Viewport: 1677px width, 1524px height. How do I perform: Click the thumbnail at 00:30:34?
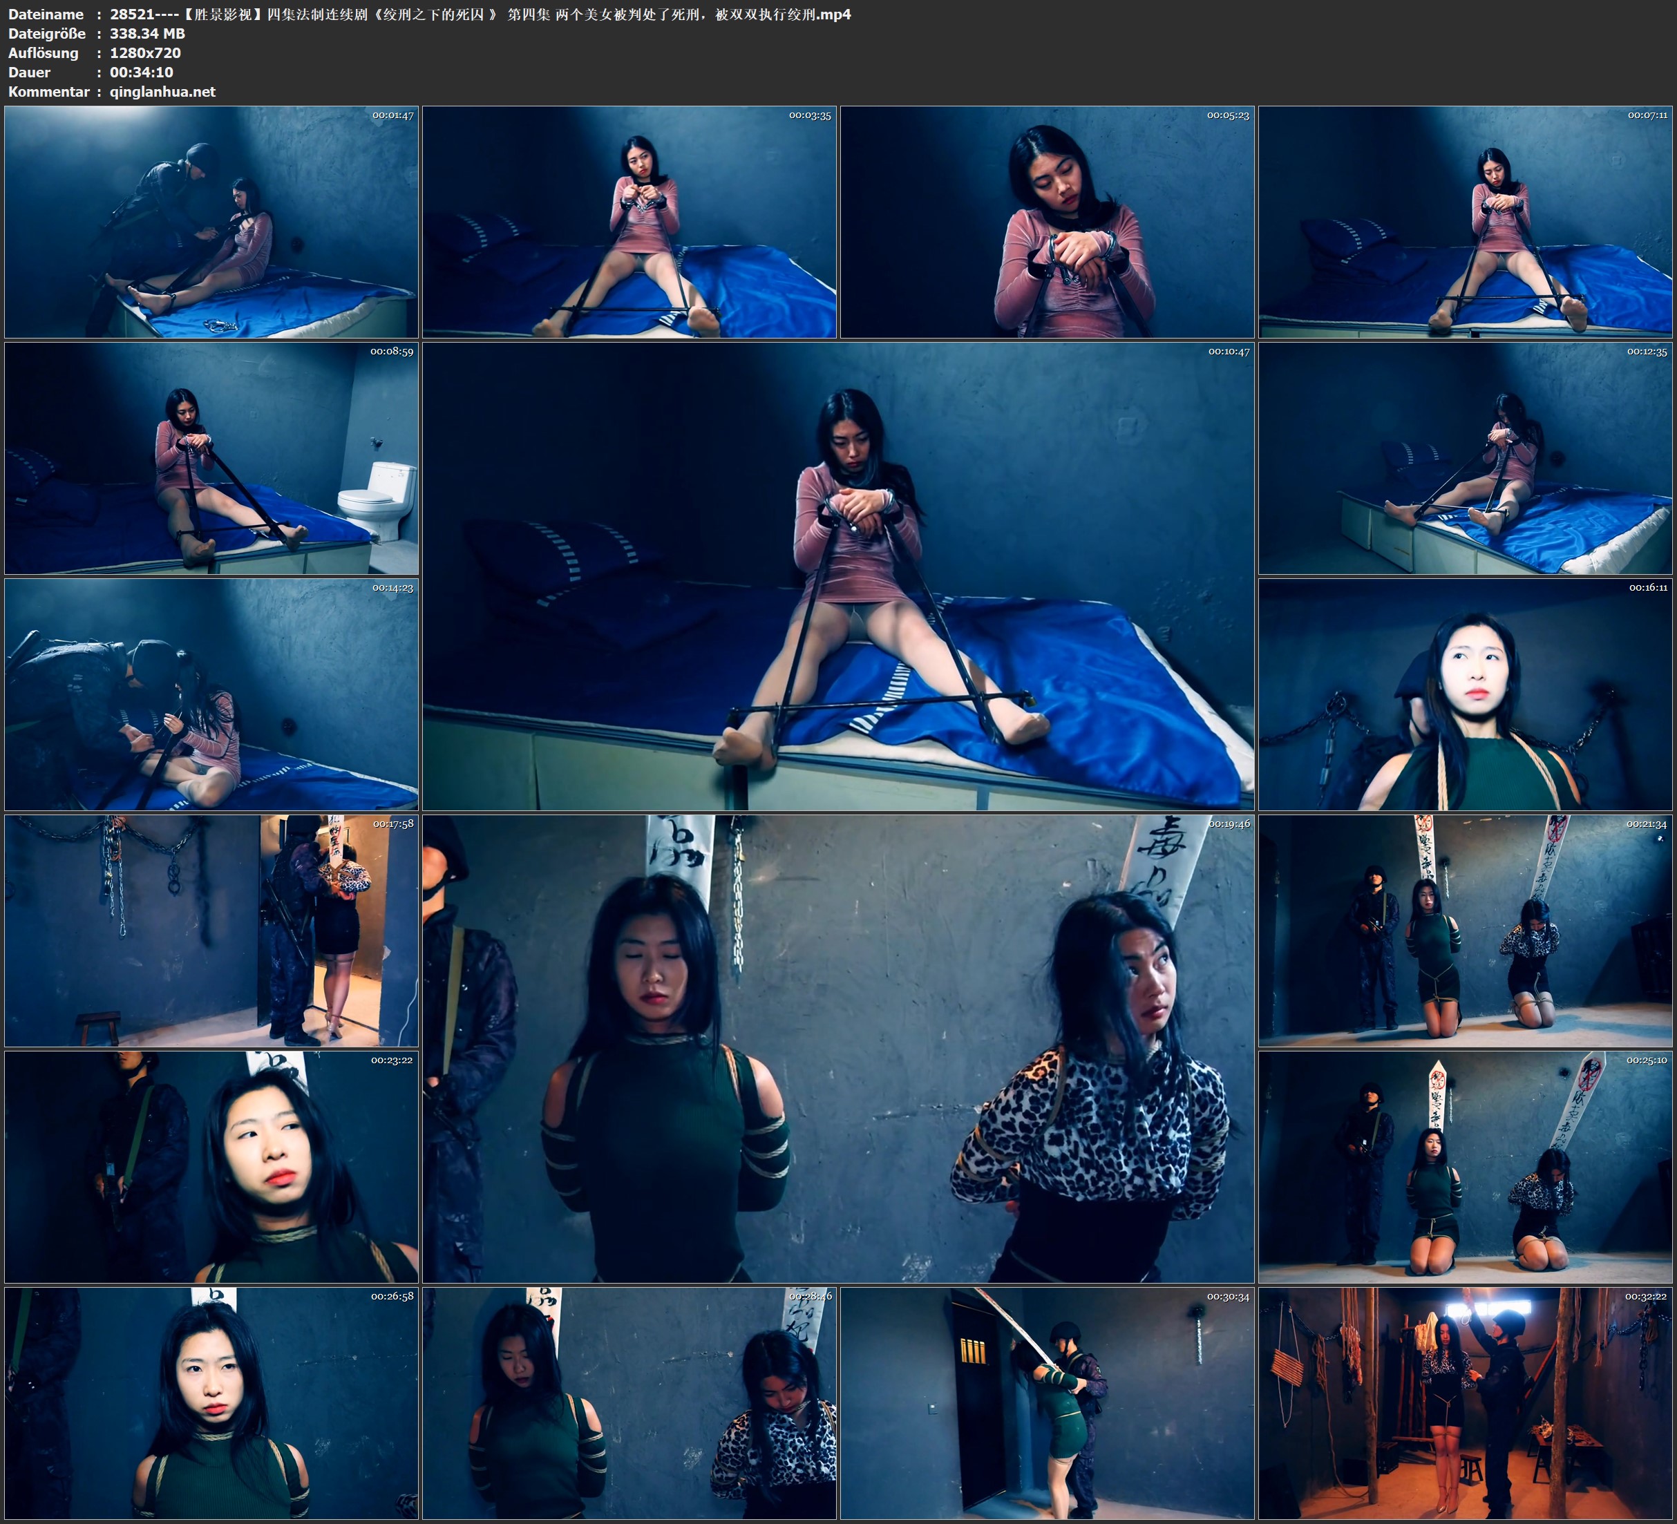coord(1046,1402)
